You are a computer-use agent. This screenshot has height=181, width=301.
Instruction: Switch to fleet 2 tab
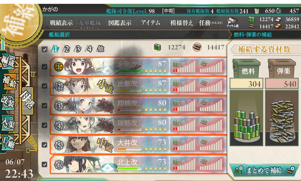coord(67,49)
